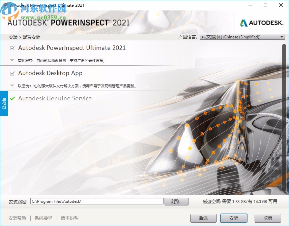Screen dimensions: 289x226
Task: Uncheck Autodesk Desktop App
Action: pos(11,73)
